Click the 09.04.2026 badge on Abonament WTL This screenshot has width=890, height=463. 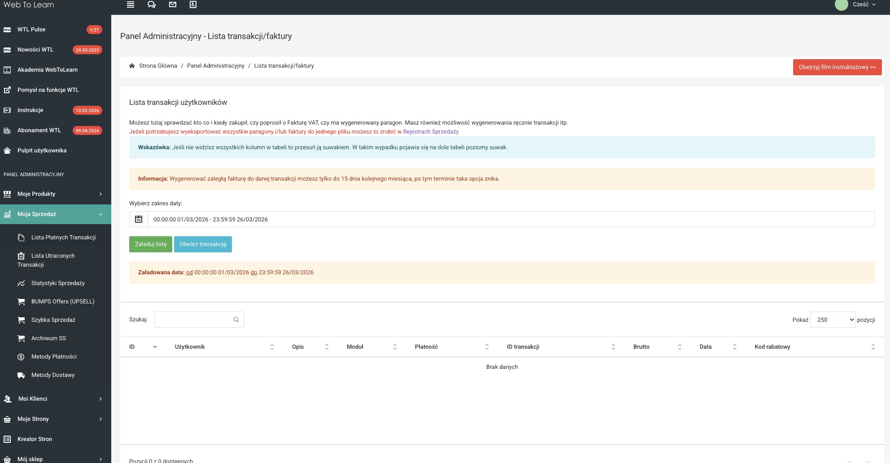pos(87,131)
